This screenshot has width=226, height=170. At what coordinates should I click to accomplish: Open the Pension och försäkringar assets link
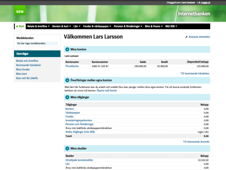tap(79, 124)
